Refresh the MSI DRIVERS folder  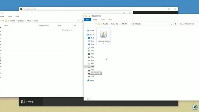pyautogui.click(x=175, y=24)
